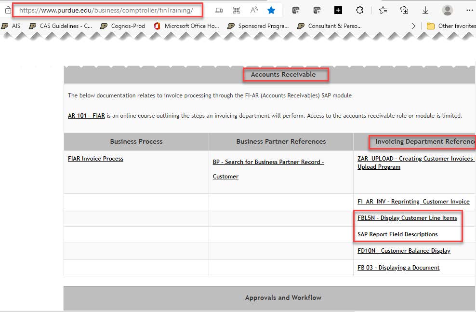This screenshot has width=476, height=312.
Task: Open the Downloads arrow icon
Action: tap(425, 10)
